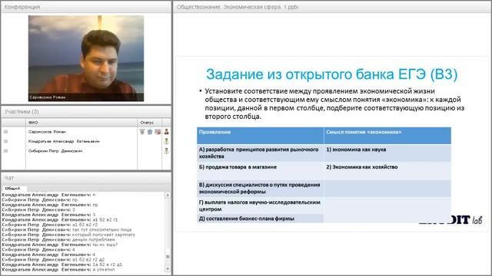Image resolution: width=492 pixels, height=276 pixels.
Task: Click chat message 'а1 б2 в2 г1'
Action: tap(105, 220)
